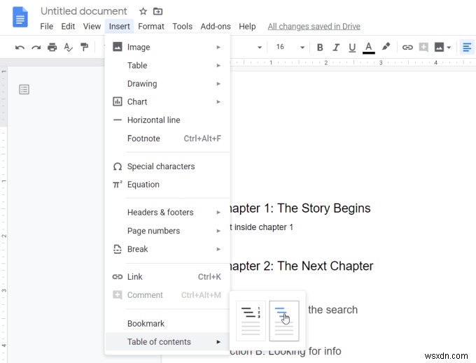
Task: Open the Edit menu
Action: pos(68,27)
